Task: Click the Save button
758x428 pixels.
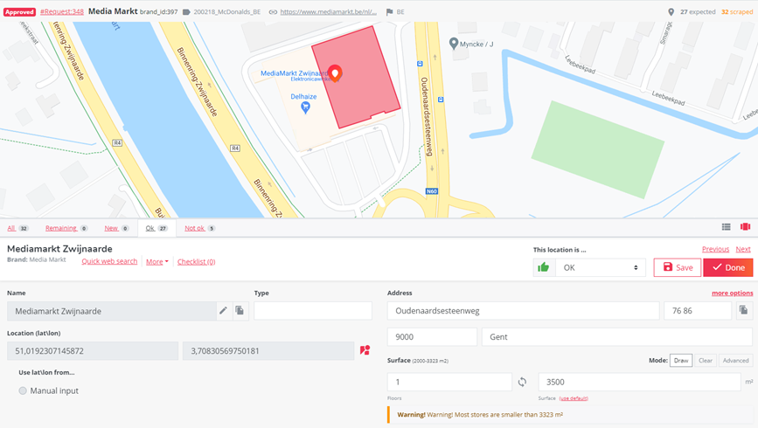Action: [x=678, y=267]
